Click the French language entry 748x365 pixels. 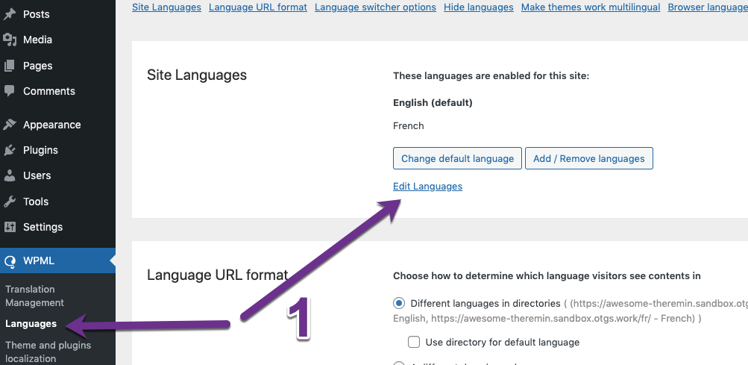coord(409,125)
